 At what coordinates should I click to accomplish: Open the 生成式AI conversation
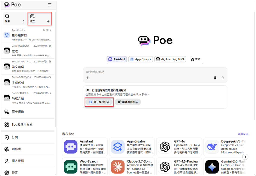click(27, 82)
